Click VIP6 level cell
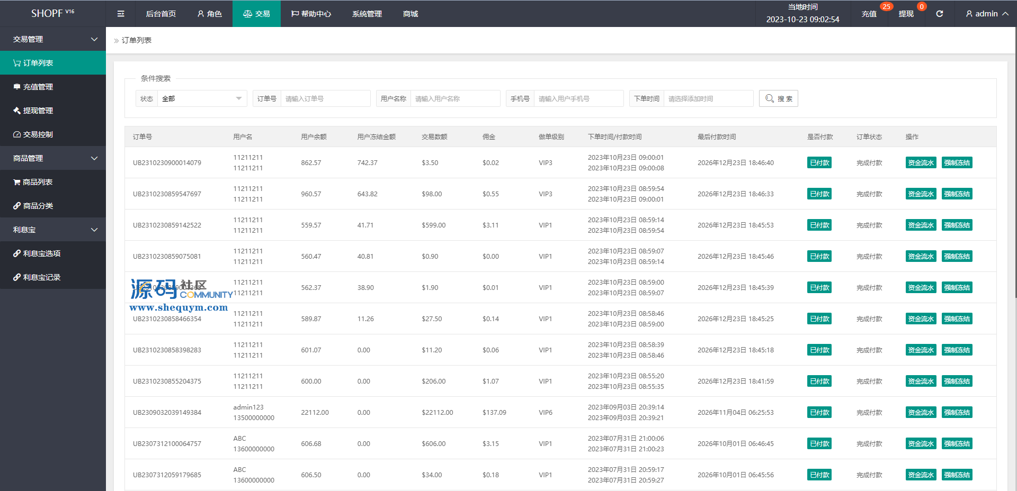Image resolution: width=1017 pixels, height=491 pixels. tap(546, 413)
